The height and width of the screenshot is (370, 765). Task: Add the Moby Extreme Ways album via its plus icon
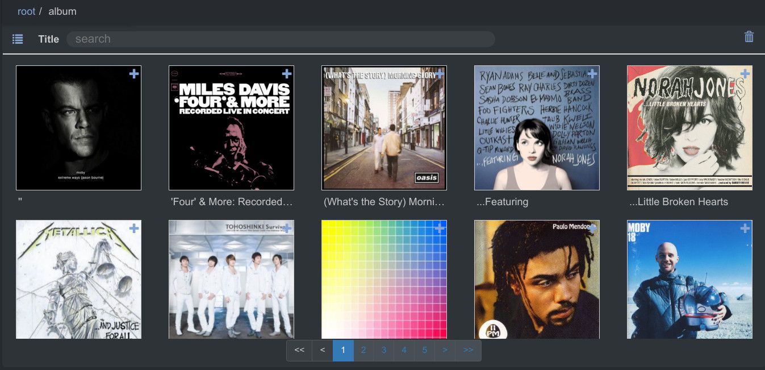(x=134, y=74)
